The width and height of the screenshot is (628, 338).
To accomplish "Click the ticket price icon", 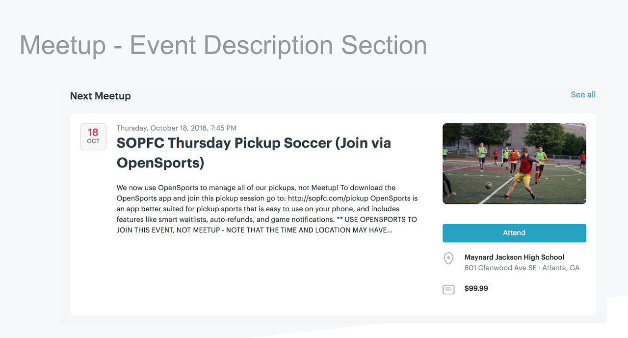I will (x=448, y=289).
